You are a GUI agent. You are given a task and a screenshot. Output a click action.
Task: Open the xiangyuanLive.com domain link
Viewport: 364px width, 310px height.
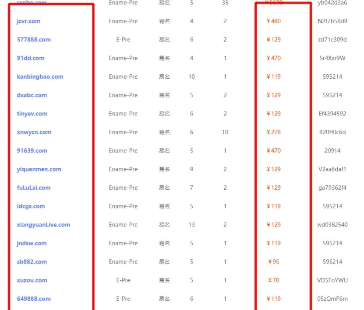tap(43, 225)
